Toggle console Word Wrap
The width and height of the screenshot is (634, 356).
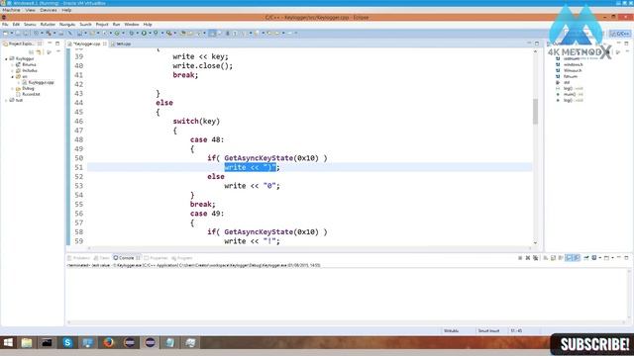pos(561,257)
